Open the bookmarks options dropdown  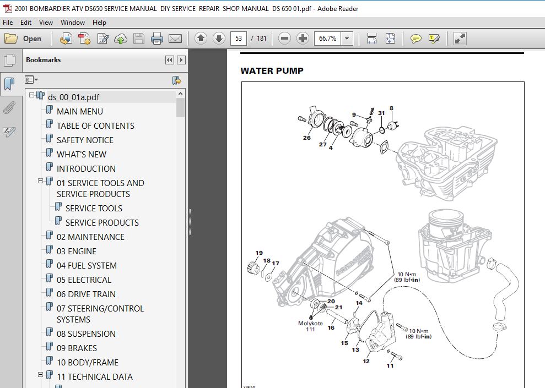[x=31, y=80]
